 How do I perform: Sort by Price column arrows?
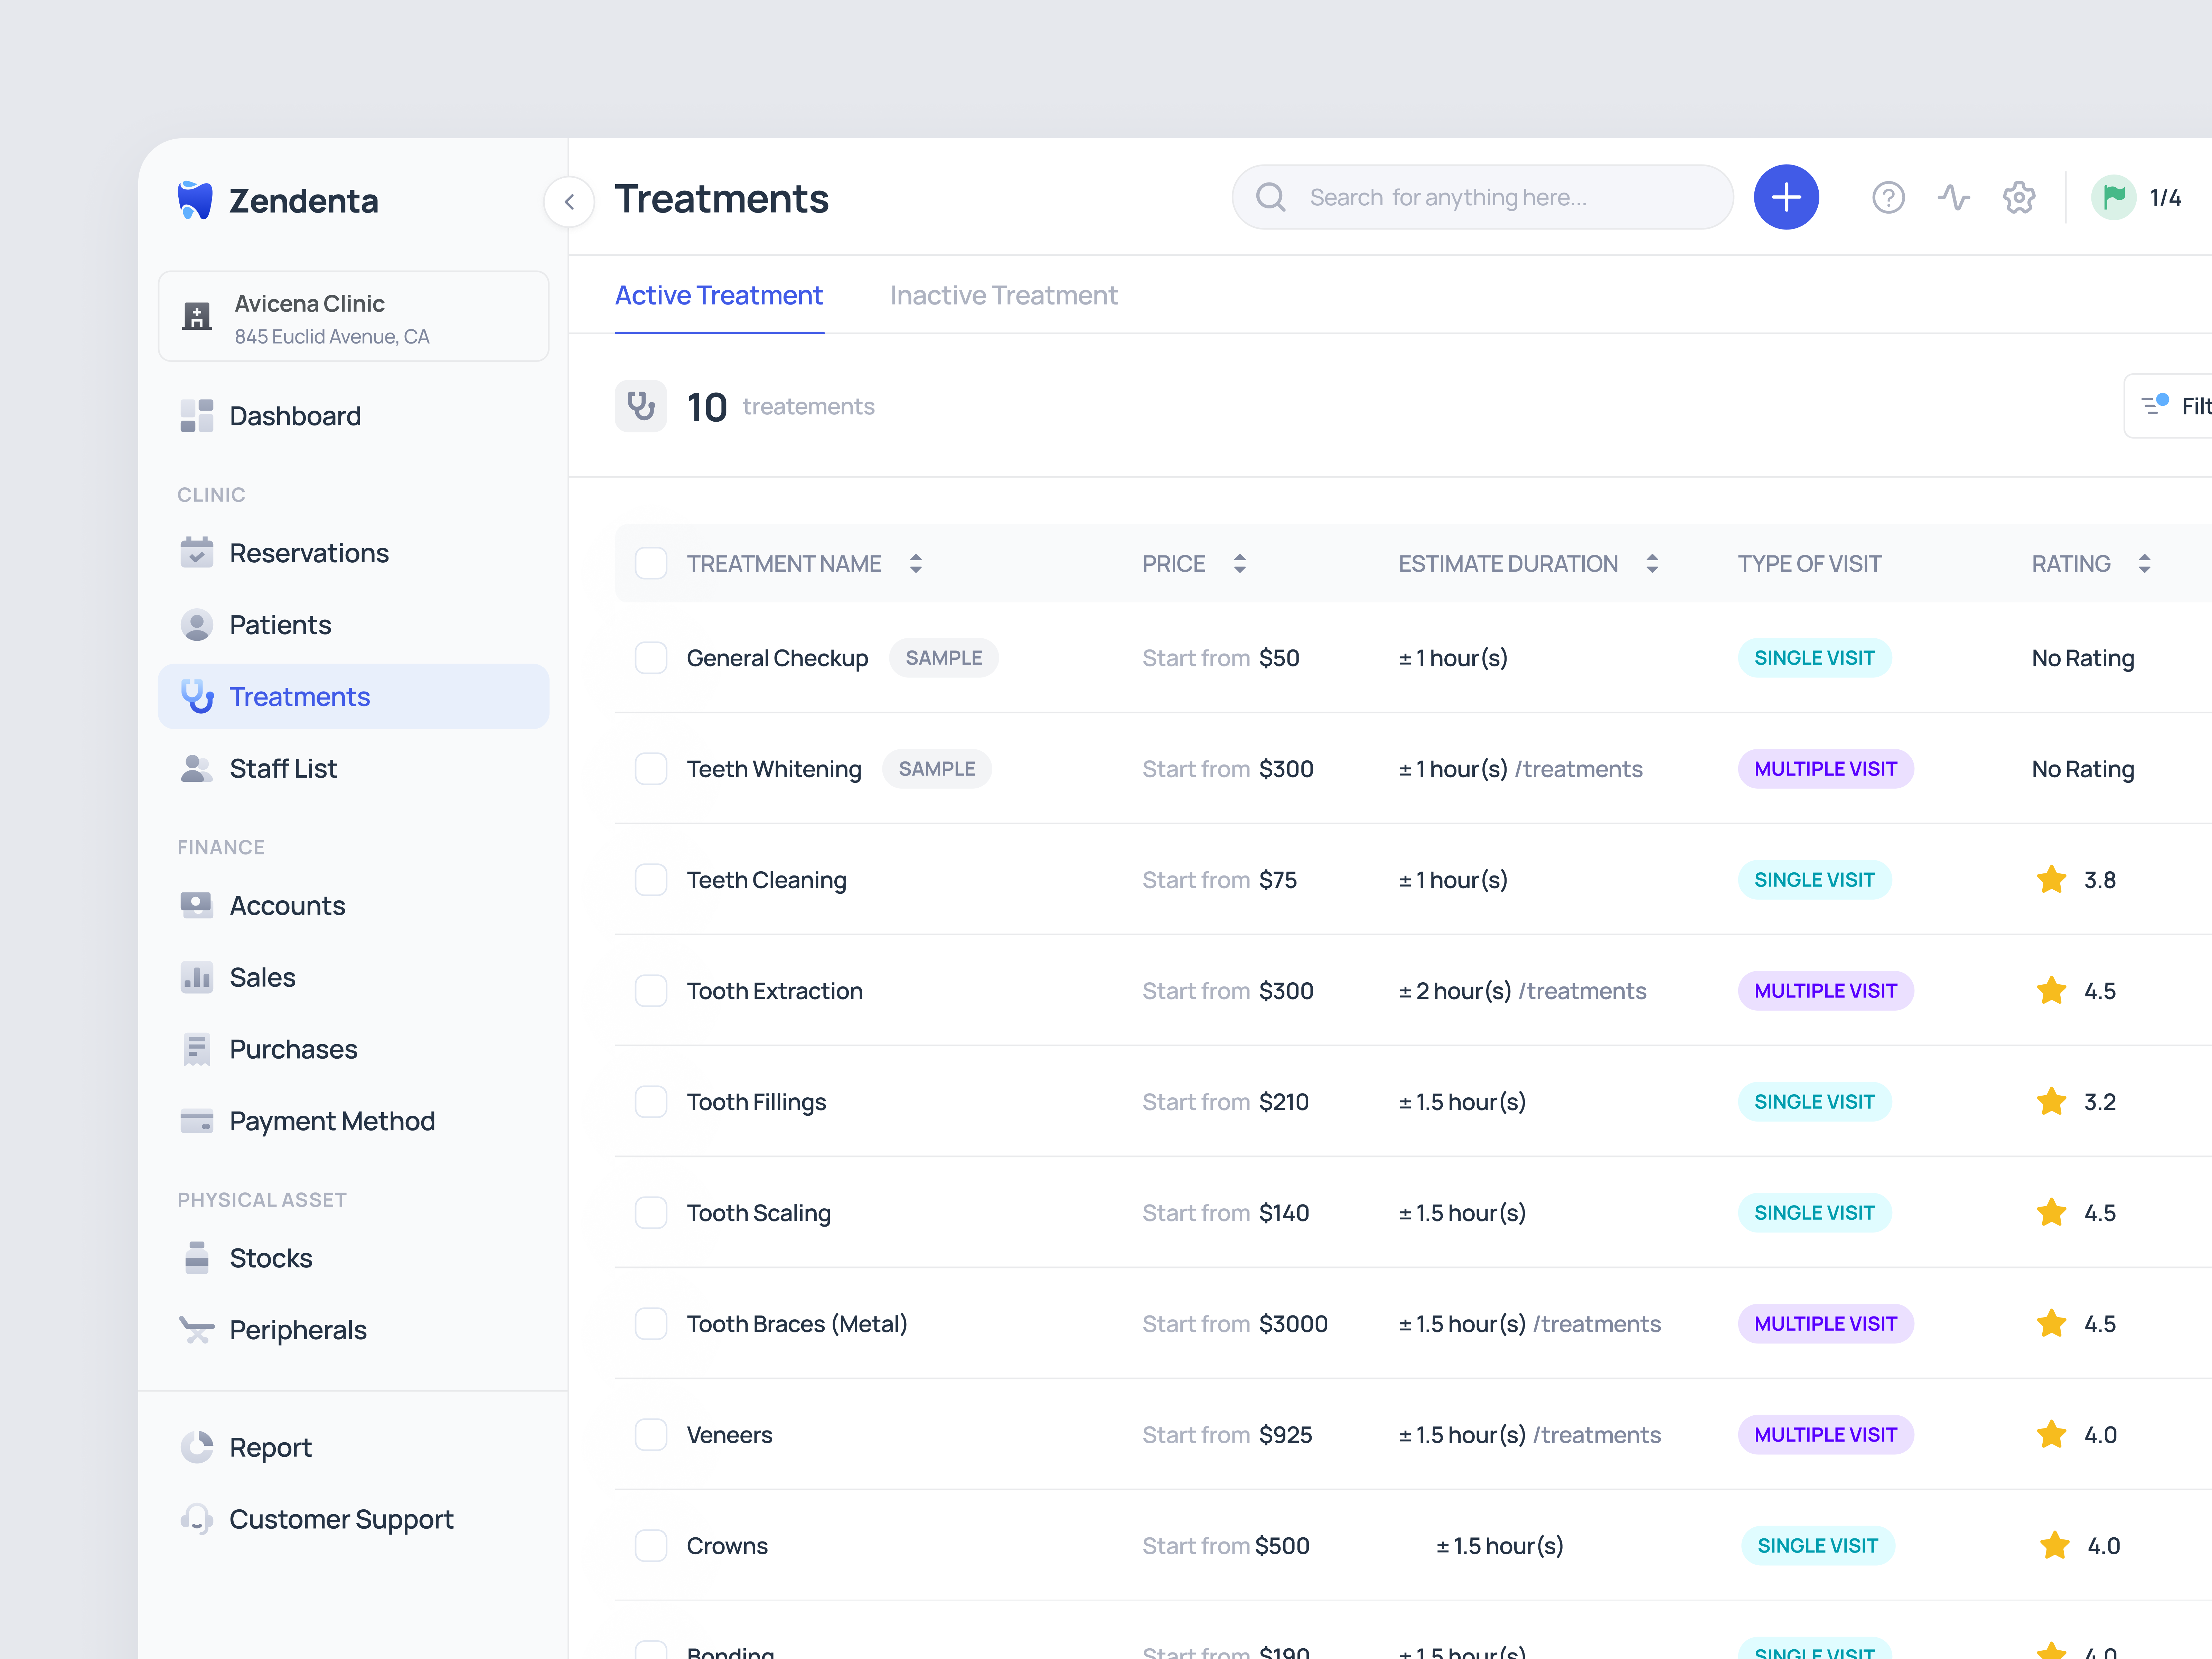(x=1239, y=563)
